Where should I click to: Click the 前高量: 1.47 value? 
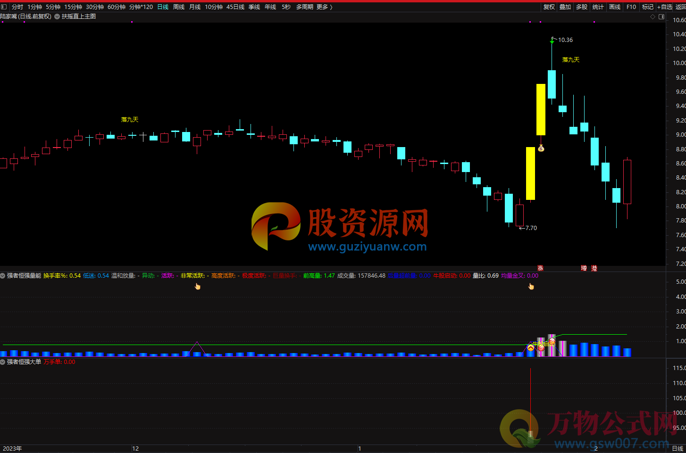319,276
